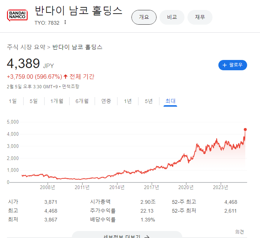Select the 1일 chart range

(x=13, y=101)
